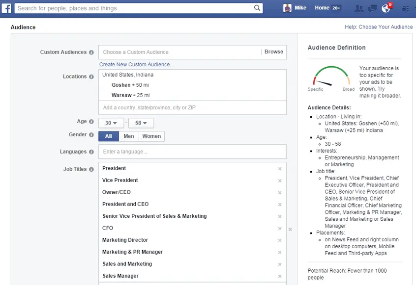This screenshot has width=416, height=285.
Task: Select Women as the target gender
Action: [x=151, y=136]
